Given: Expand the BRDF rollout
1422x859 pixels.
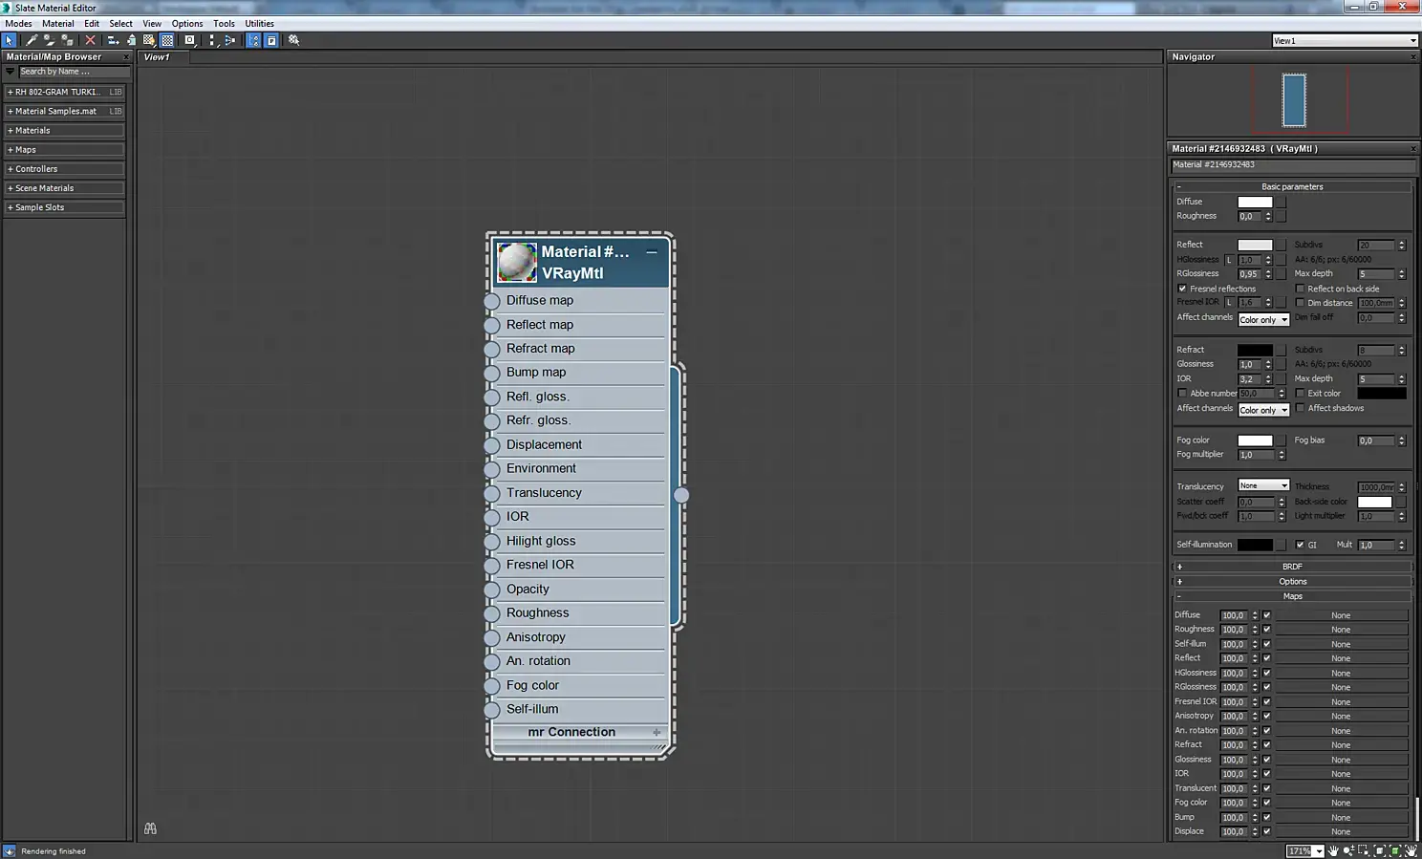Looking at the screenshot, I should point(1292,567).
